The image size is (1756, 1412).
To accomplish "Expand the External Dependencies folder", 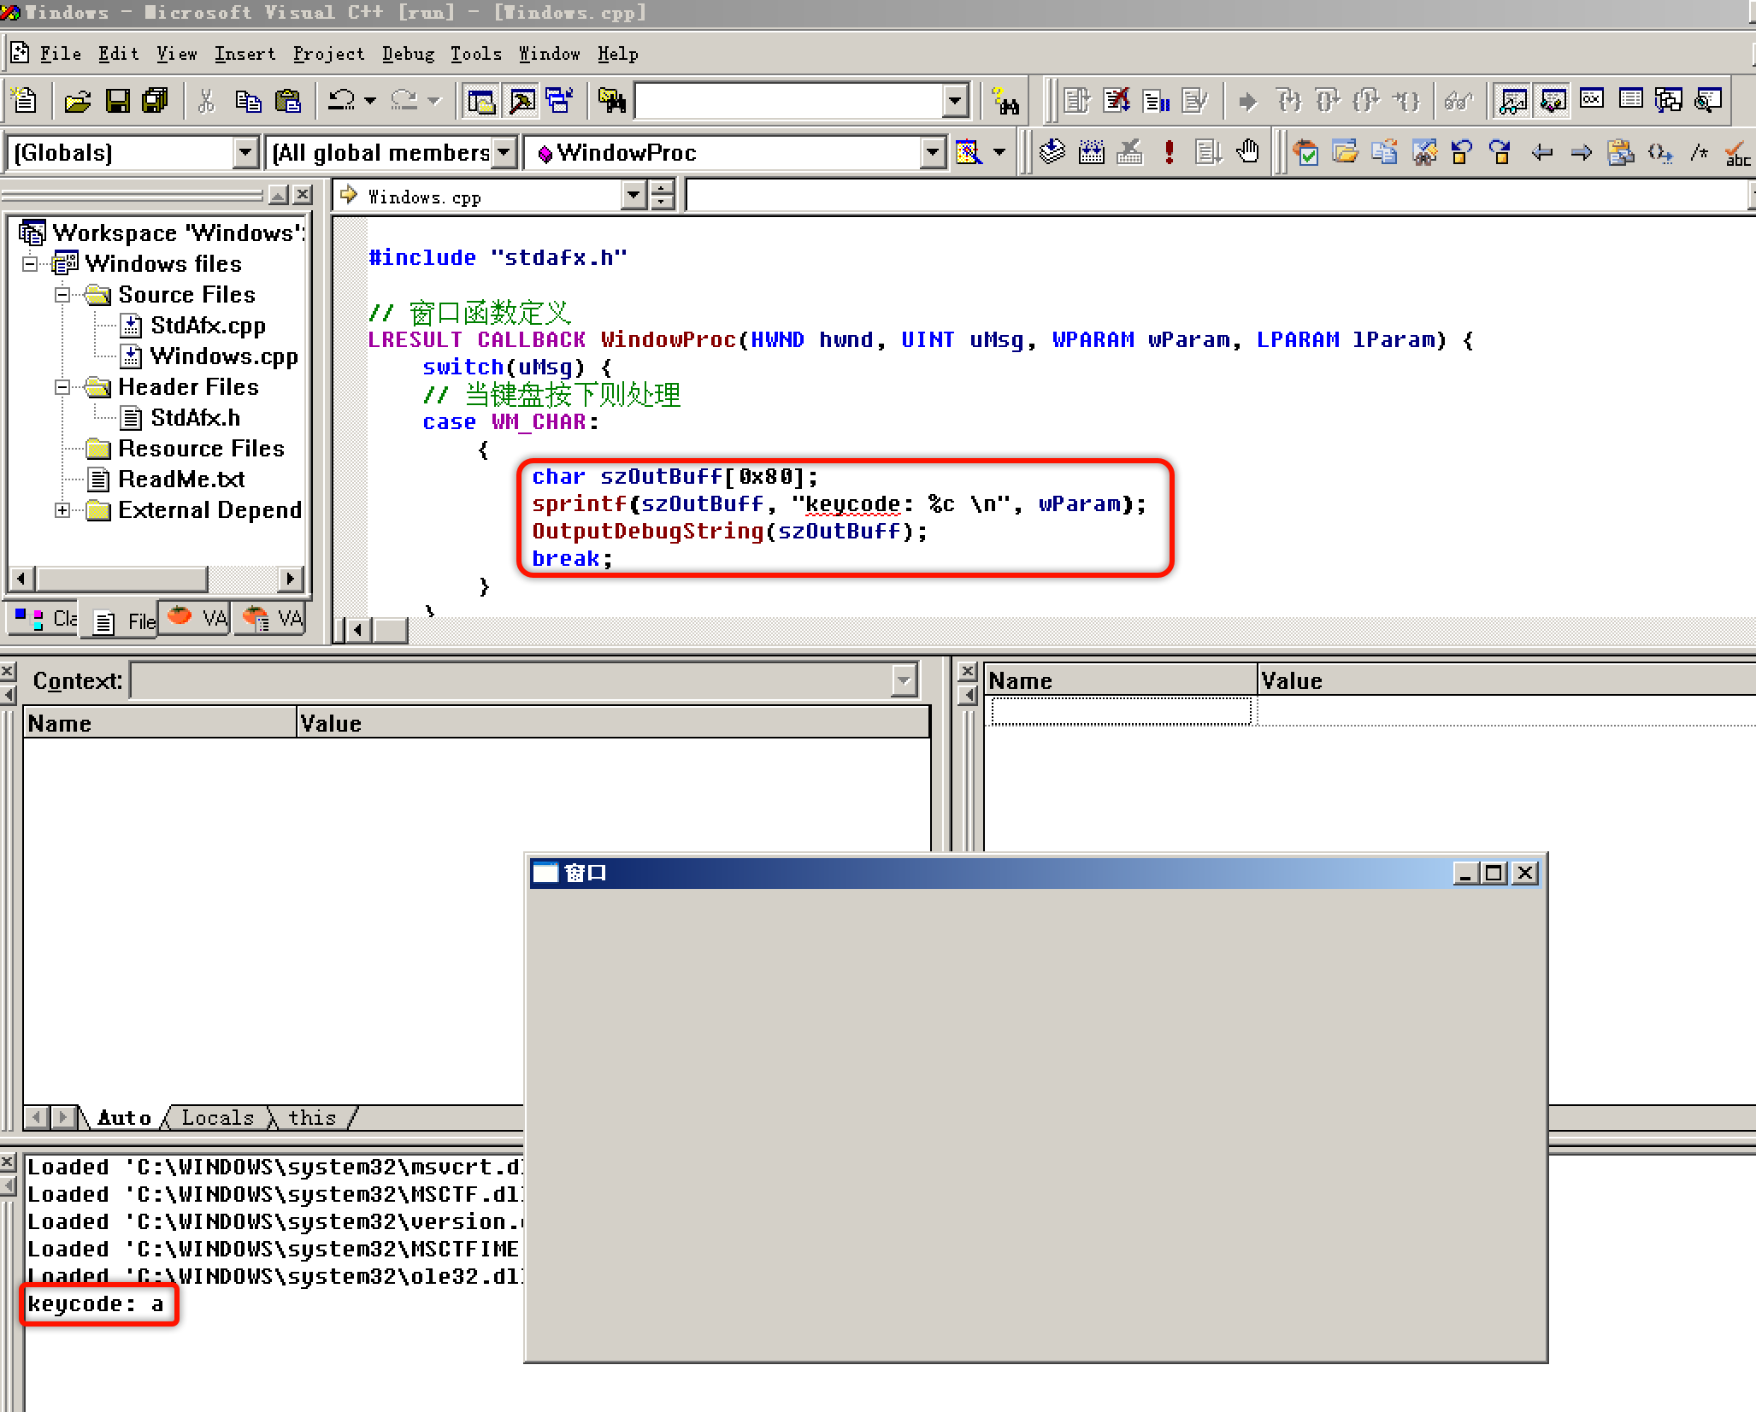I will [x=62, y=510].
